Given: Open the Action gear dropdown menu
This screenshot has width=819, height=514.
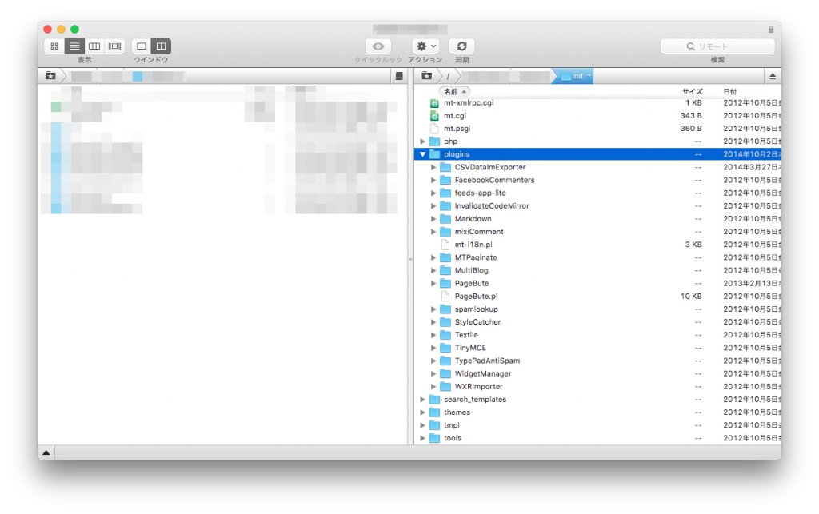Looking at the screenshot, I should pos(425,46).
